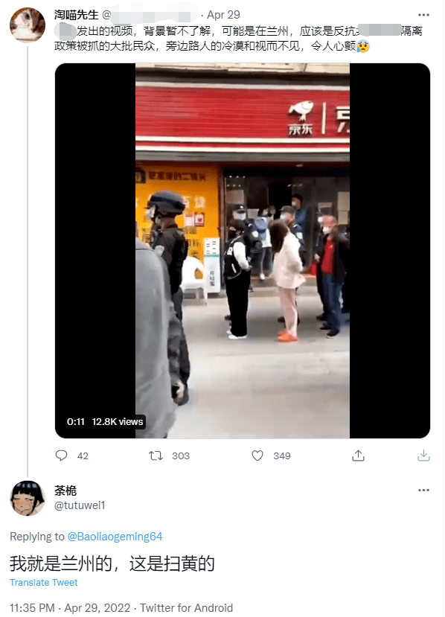Click the 12.8K views label on video

[118, 422]
